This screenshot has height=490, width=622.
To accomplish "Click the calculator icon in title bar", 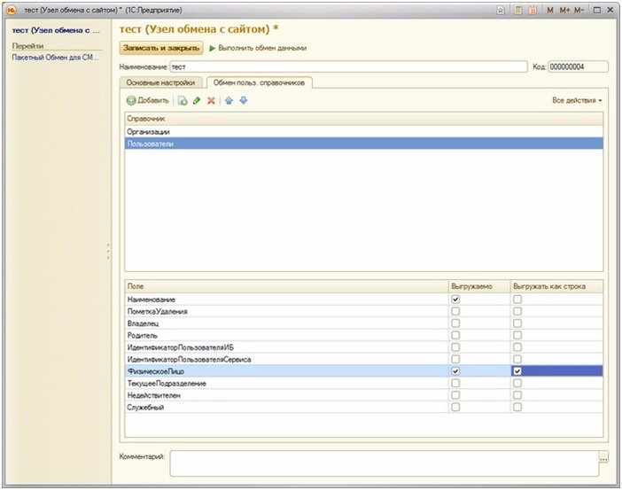I will pyautogui.click(x=517, y=9).
